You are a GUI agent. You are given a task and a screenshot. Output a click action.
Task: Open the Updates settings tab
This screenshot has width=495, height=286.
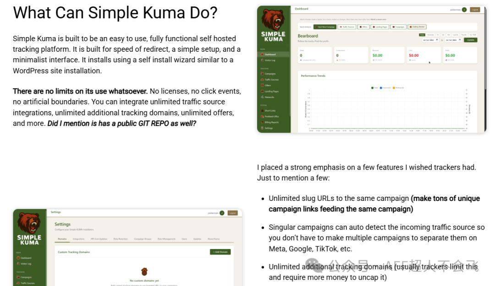197,239
